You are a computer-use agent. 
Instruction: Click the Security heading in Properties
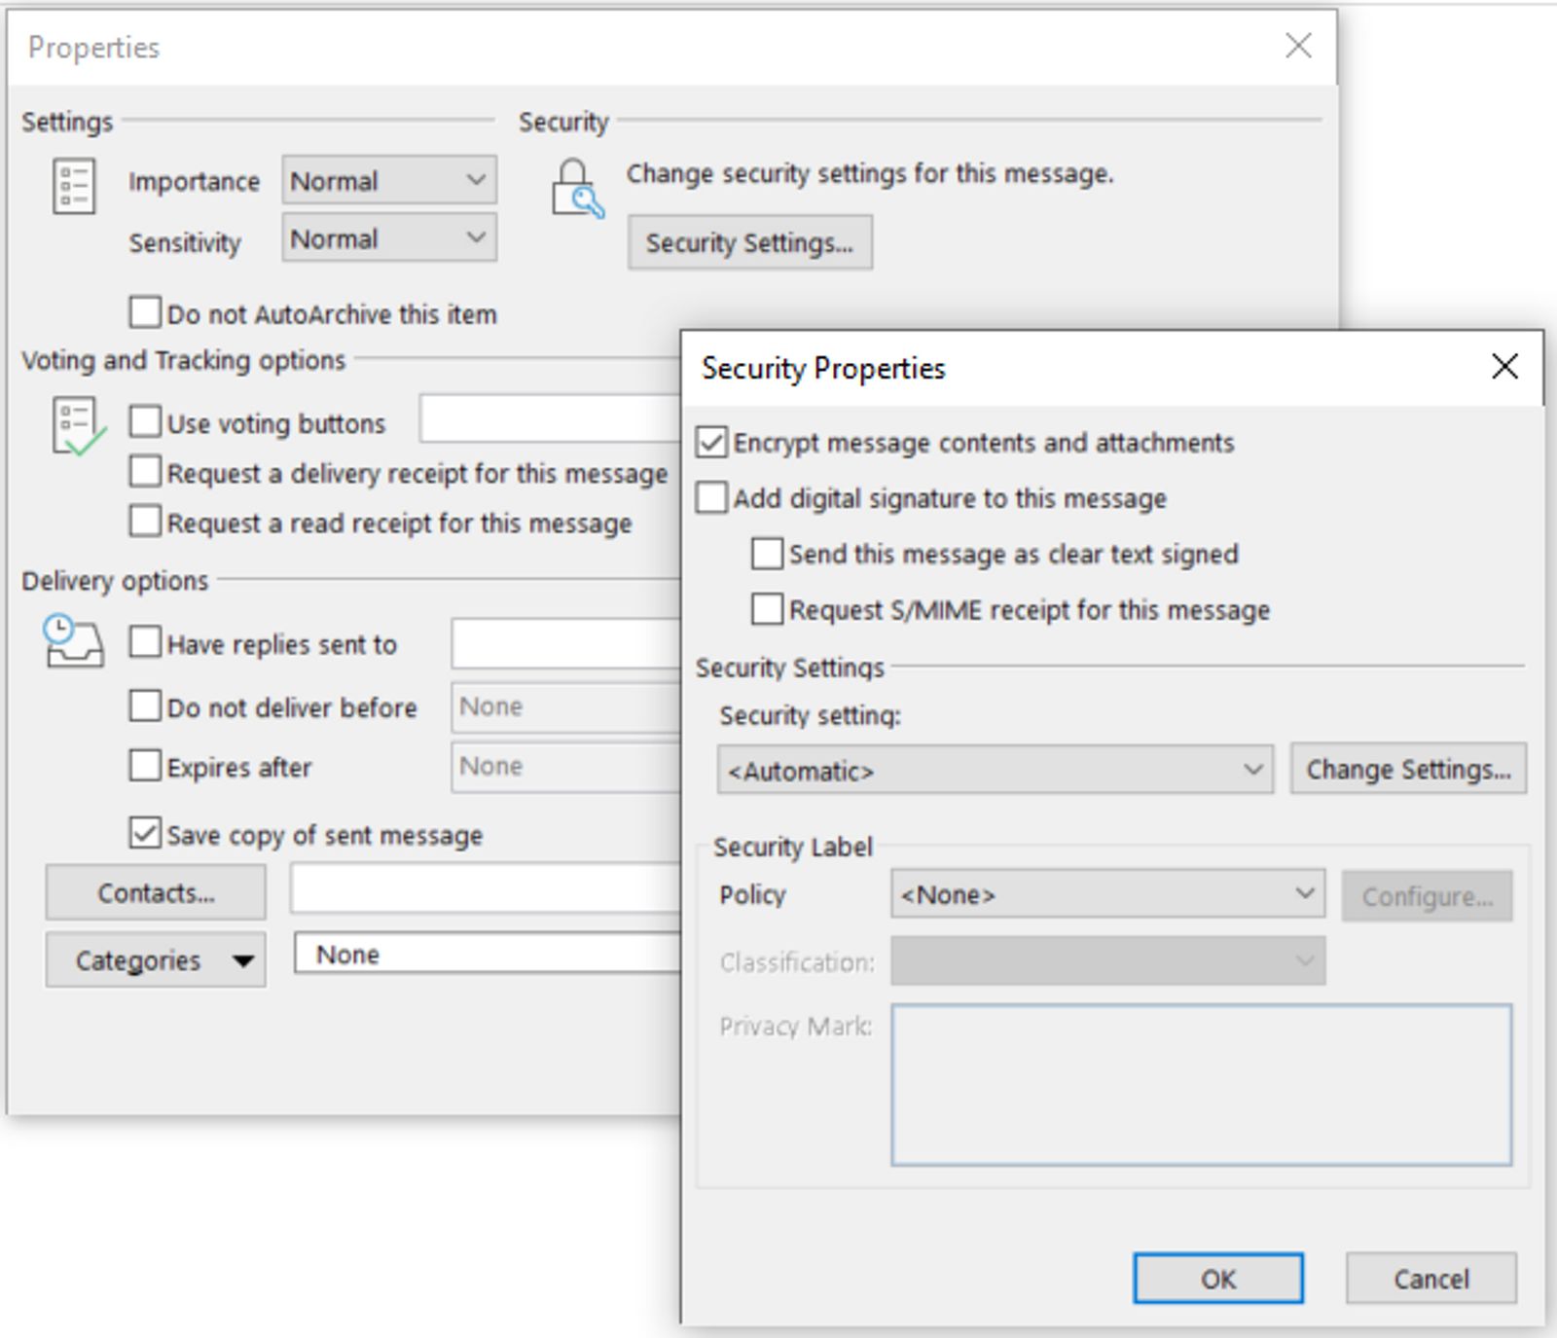[x=563, y=122]
